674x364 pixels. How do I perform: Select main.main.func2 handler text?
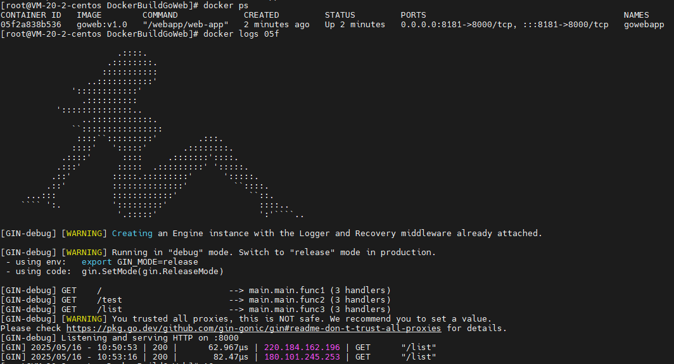click(x=287, y=299)
